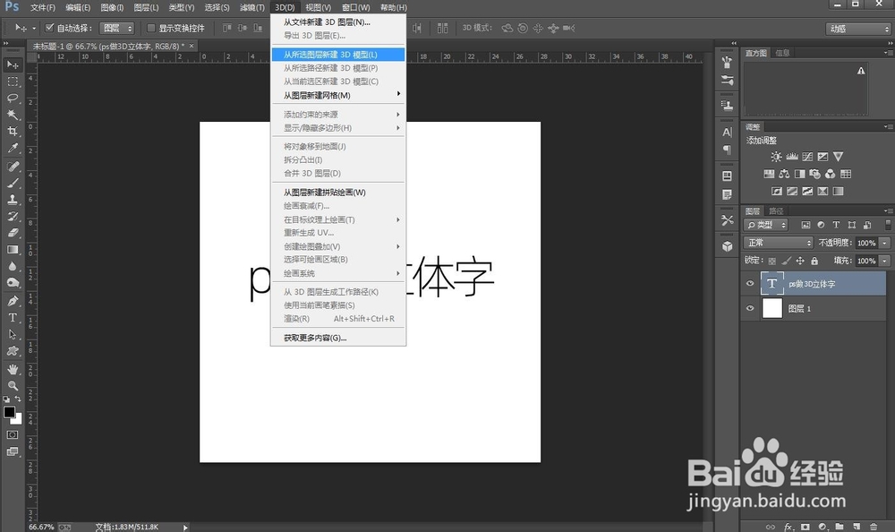Add a Levels adjustment from the Adjustments panel

(792, 157)
